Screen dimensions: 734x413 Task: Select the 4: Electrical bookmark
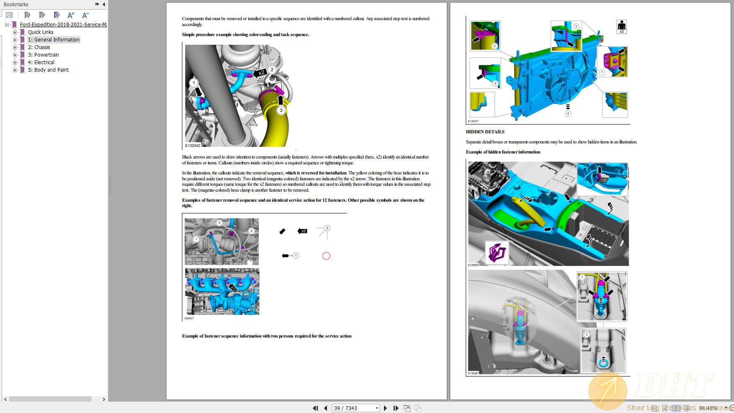point(41,62)
